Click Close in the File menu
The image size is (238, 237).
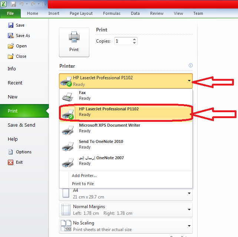click(17, 56)
